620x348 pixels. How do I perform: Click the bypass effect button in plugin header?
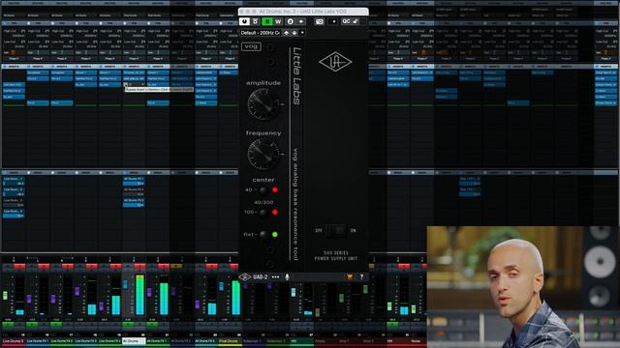(256, 21)
